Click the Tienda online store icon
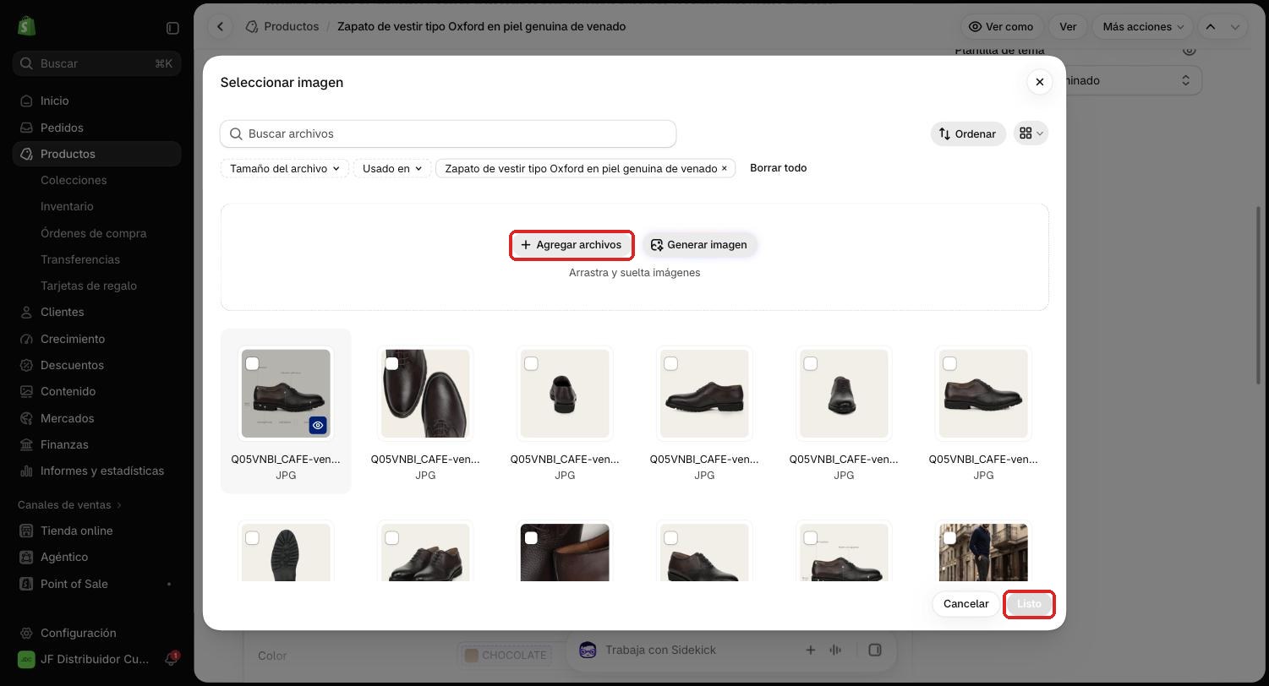The width and height of the screenshot is (1269, 686). [26, 531]
